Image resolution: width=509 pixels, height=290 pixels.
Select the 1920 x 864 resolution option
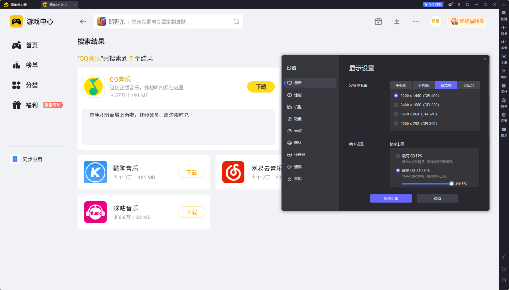(396, 114)
